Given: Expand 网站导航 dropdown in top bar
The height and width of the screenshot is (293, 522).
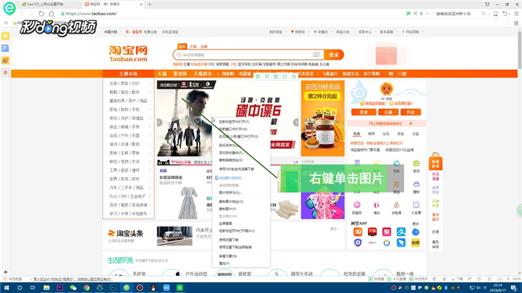Looking at the screenshot, I should tap(412, 32).
